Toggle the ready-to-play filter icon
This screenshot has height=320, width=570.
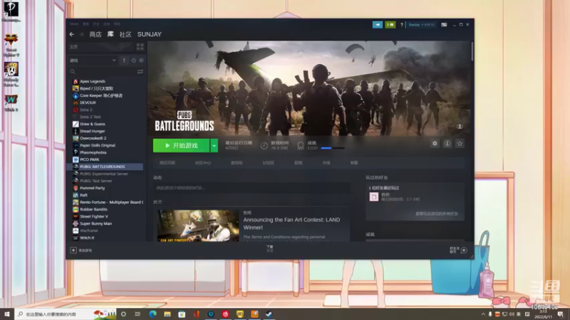(141, 60)
